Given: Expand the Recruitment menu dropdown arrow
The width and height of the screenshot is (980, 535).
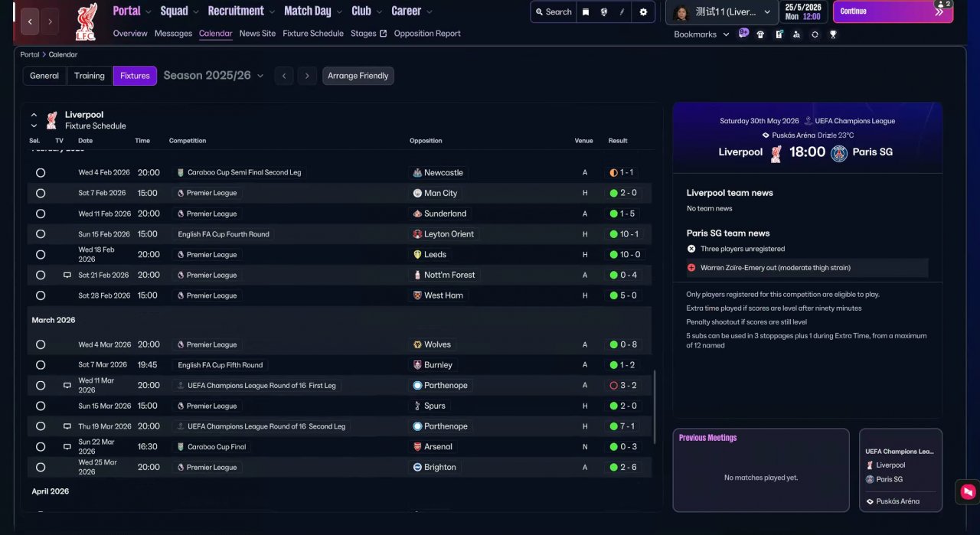Looking at the screenshot, I should pyautogui.click(x=272, y=11).
